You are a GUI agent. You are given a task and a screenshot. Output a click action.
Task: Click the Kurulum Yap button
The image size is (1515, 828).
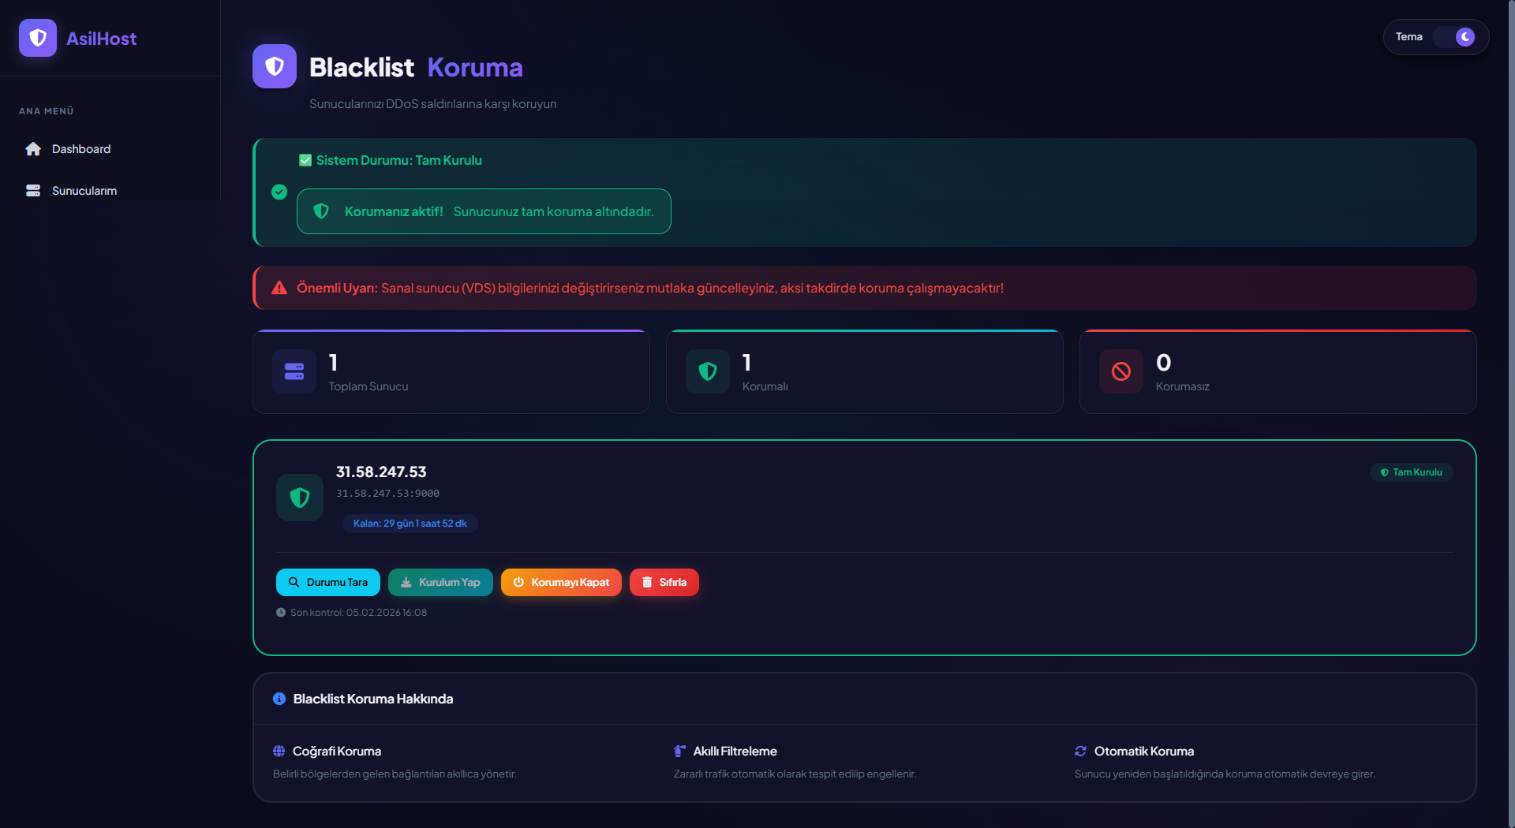click(440, 582)
